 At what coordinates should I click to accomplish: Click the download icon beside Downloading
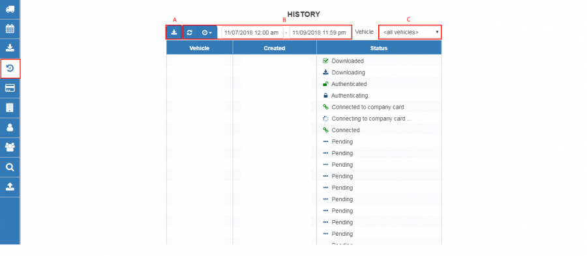coord(325,72)
